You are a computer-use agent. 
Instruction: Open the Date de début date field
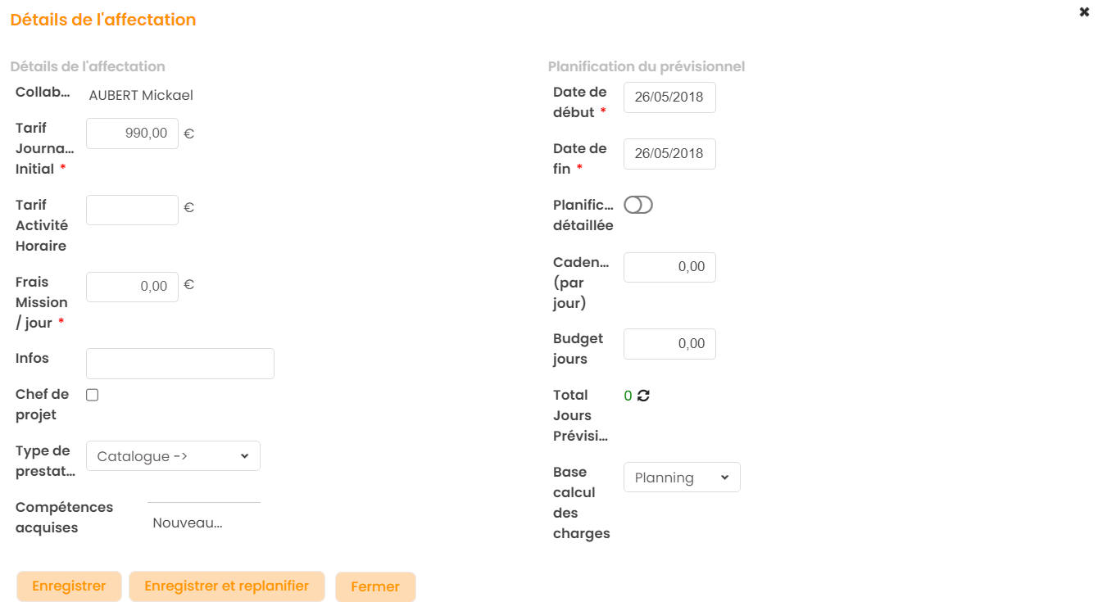(669, 97)
